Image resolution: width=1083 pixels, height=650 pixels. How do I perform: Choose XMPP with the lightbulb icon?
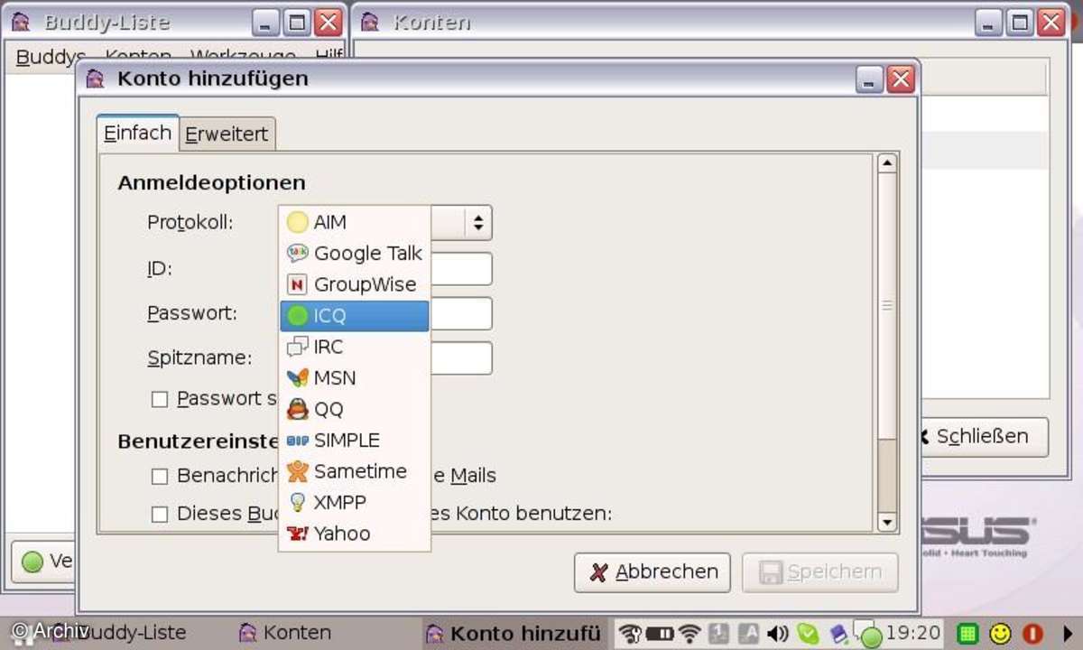pos(354,502)
